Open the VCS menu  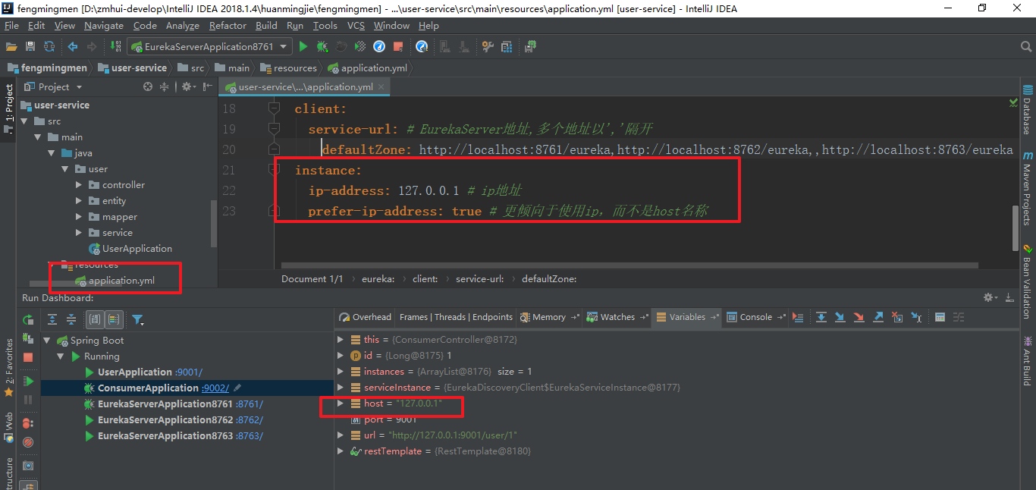[x=356, y=26]
